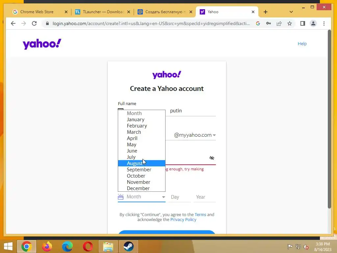Screen dimensions: 337x253
Task: Select December in the month list
Action: tap(142, 188)
